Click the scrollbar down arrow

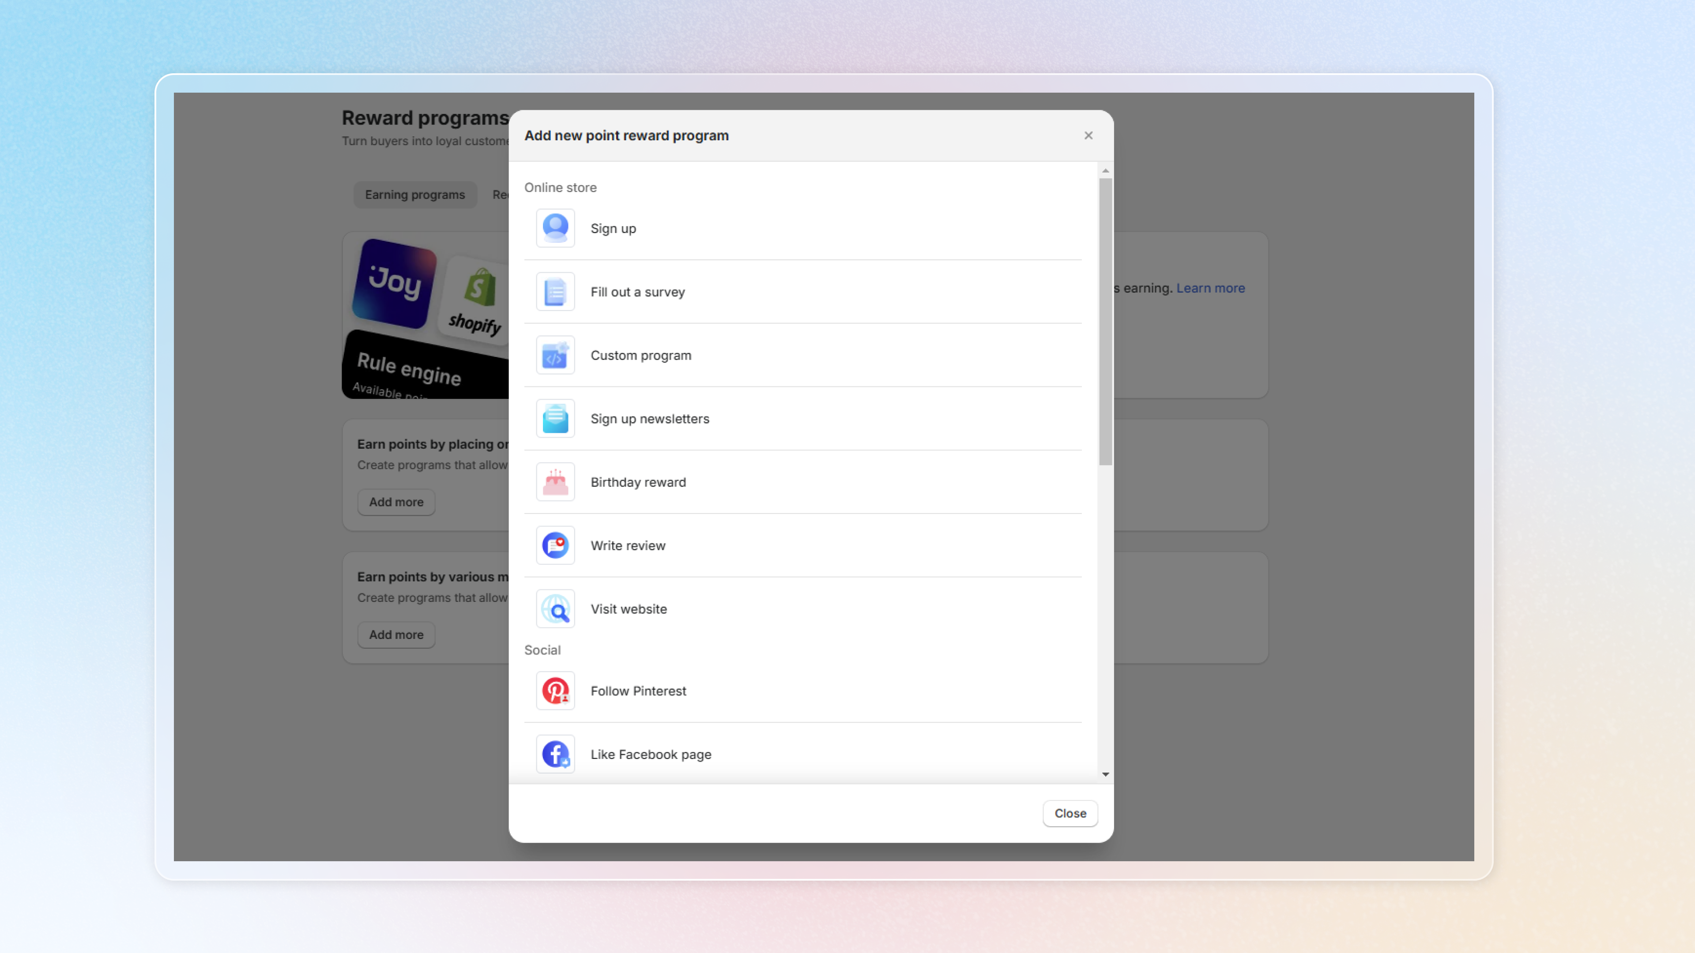1105,774
